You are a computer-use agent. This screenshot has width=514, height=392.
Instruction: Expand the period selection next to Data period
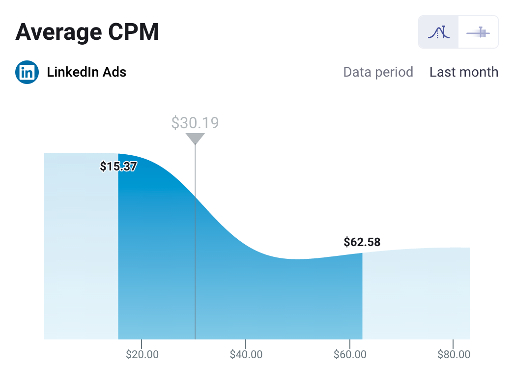[x=463, y=72]
